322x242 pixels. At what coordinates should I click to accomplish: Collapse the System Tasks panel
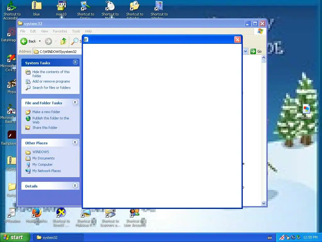click(75, 62)
